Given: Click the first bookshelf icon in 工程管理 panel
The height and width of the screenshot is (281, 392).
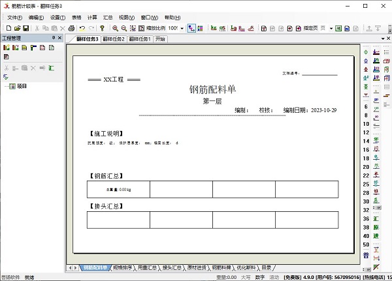Looking at the screenshot, I should (x=7, y=48).
